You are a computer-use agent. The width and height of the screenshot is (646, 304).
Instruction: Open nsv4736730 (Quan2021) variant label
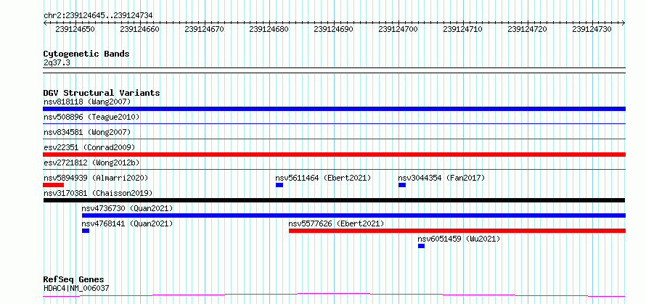pos(127,208)
